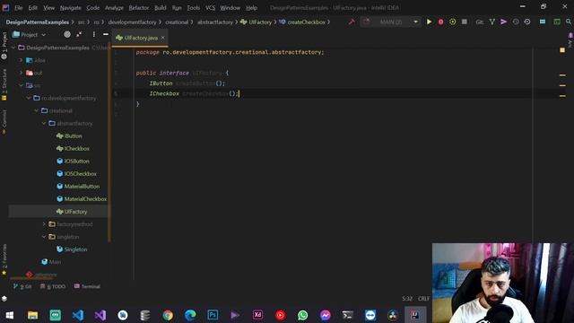The height and width of the screenshot is (323, 574).
Task: Click UIFactory in the navigation breadcrumb
Action: 260,22
